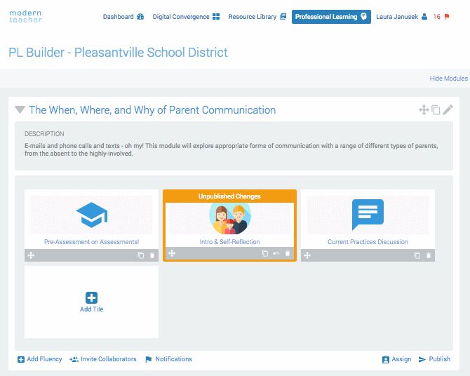The width and height of the screenshot is (470, 376).
Task: Open Laura Janusek user profile
Action: pyautogui.click(x=401, y=17)
